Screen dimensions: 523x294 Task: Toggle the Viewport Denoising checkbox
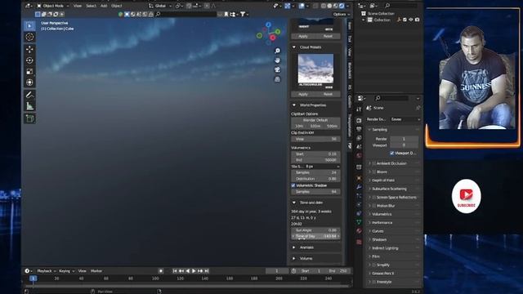pos(392,153)
